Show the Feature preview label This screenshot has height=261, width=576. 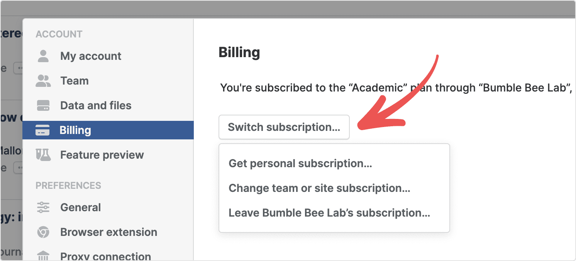tap(102, 155)
